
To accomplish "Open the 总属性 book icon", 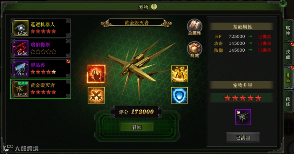I will point(195,27).
